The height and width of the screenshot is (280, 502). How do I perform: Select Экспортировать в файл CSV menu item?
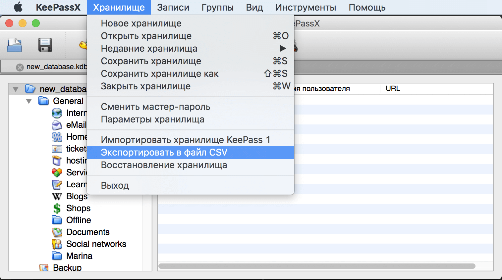point(164,152)
